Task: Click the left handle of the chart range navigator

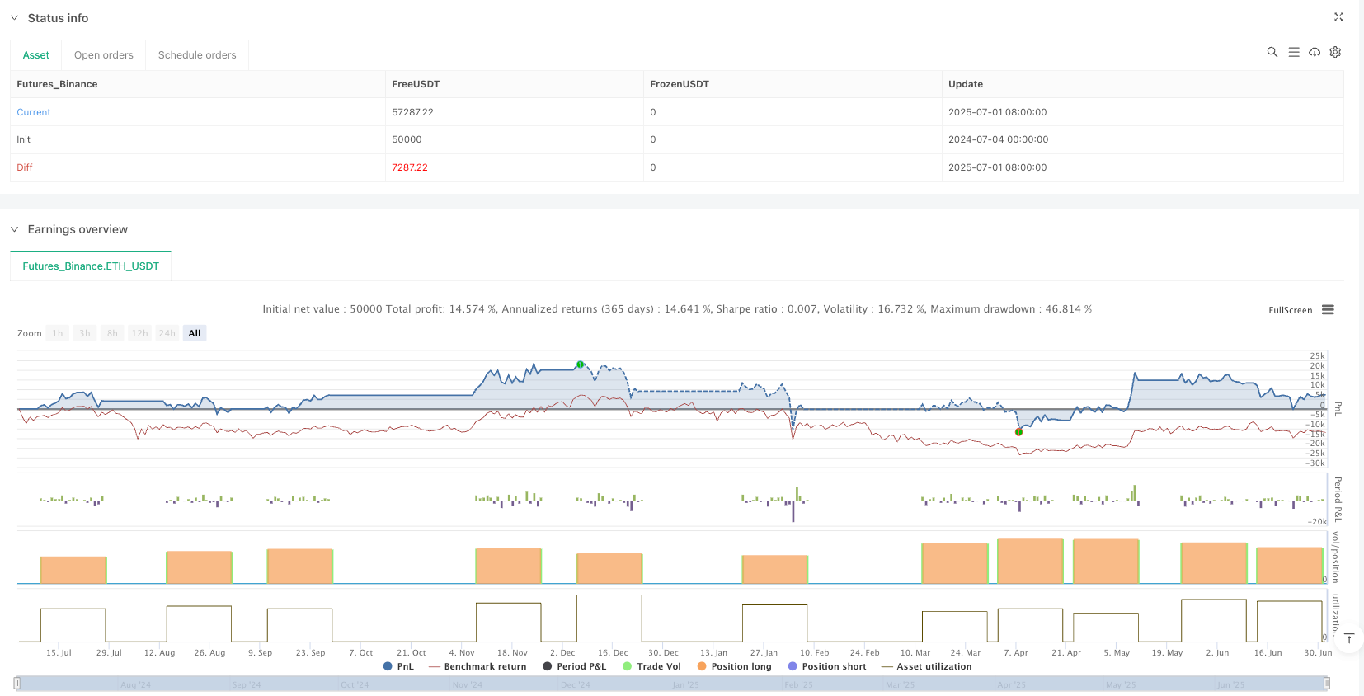Action: pos(17,683)
